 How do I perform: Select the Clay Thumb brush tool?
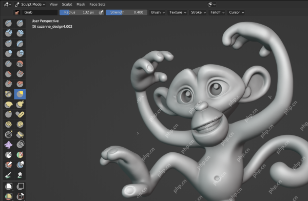point(8,44)
